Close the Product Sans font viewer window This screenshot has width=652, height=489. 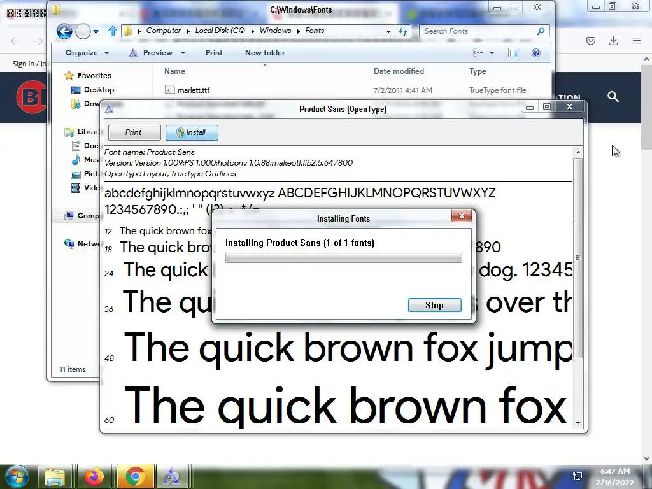[569, 106]
